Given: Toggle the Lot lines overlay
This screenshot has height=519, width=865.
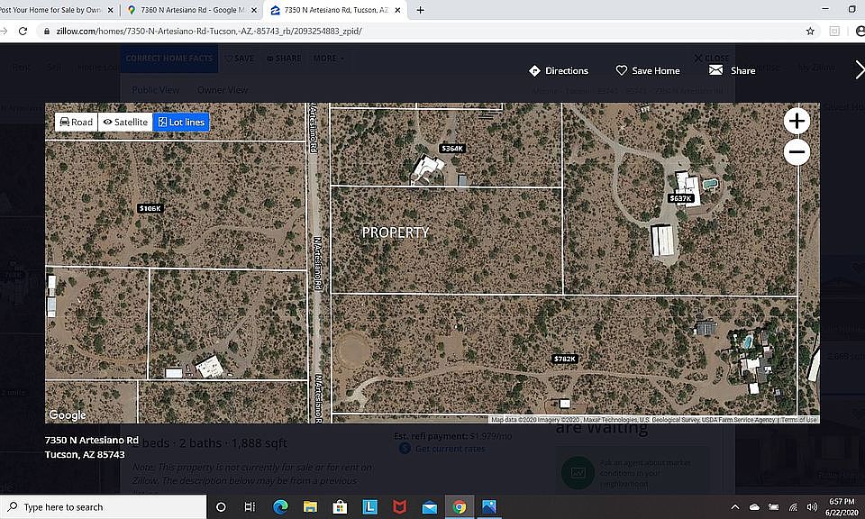Looking at the screenshot, I should coord(181,122).
